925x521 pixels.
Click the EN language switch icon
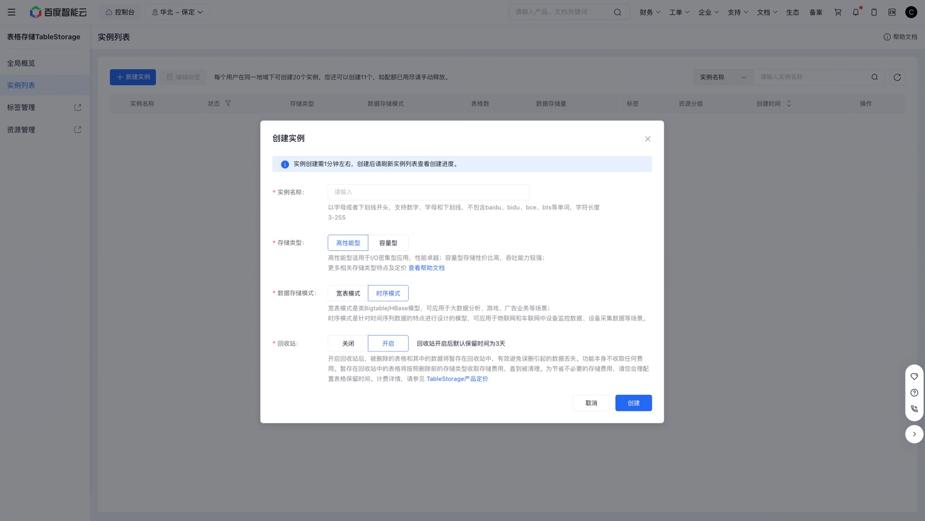tap(892, 12)
